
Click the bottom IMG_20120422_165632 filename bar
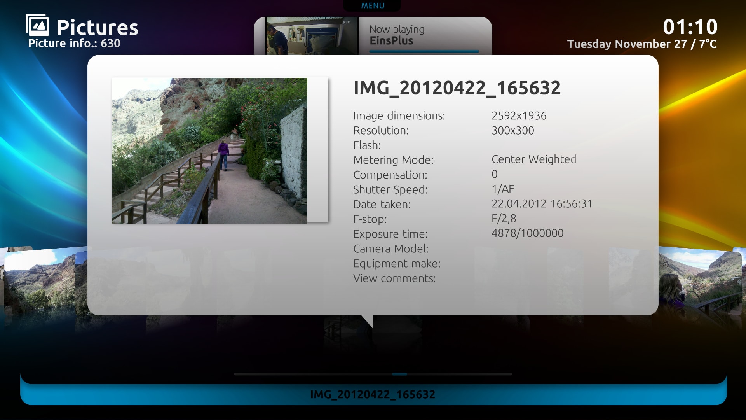click(x=373, y=394)
